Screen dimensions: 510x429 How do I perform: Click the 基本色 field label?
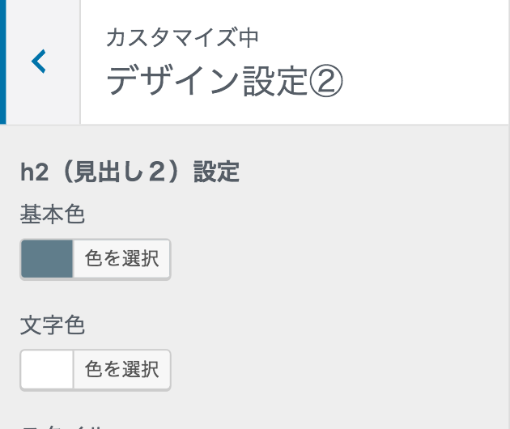click(53, 214)
